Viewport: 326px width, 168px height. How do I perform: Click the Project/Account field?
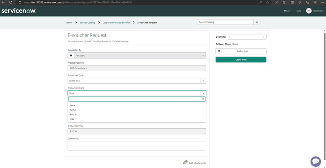click(137, 68)
